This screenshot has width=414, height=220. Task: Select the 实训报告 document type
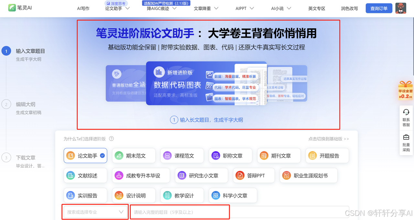point(85,195)
